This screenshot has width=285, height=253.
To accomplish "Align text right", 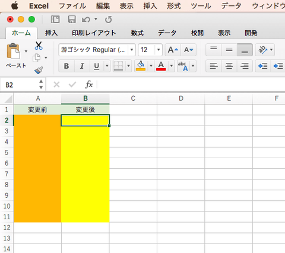I will point(245,66).
